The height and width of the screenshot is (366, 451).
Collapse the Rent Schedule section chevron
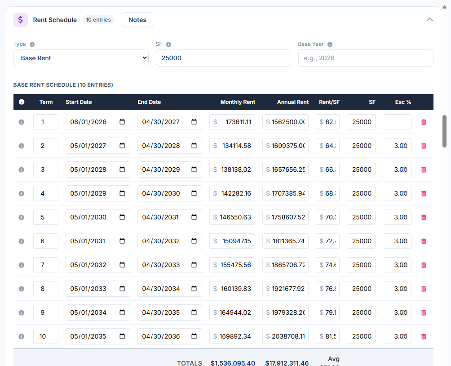tap(429, 20)
